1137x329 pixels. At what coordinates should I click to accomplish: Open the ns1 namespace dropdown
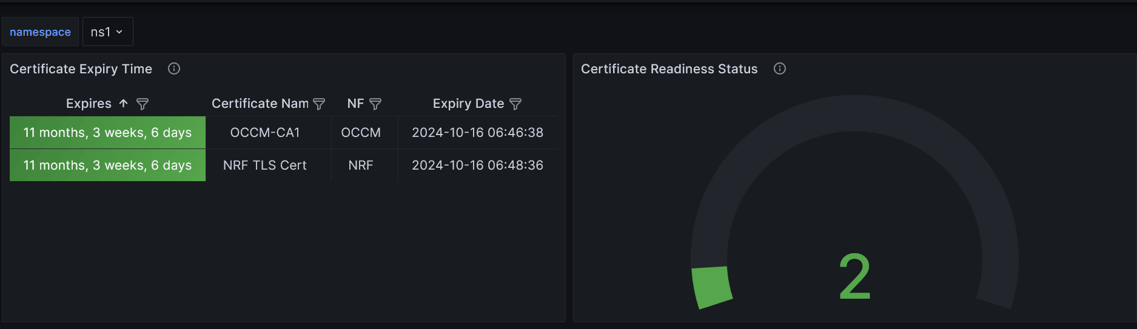pos(107,32)
